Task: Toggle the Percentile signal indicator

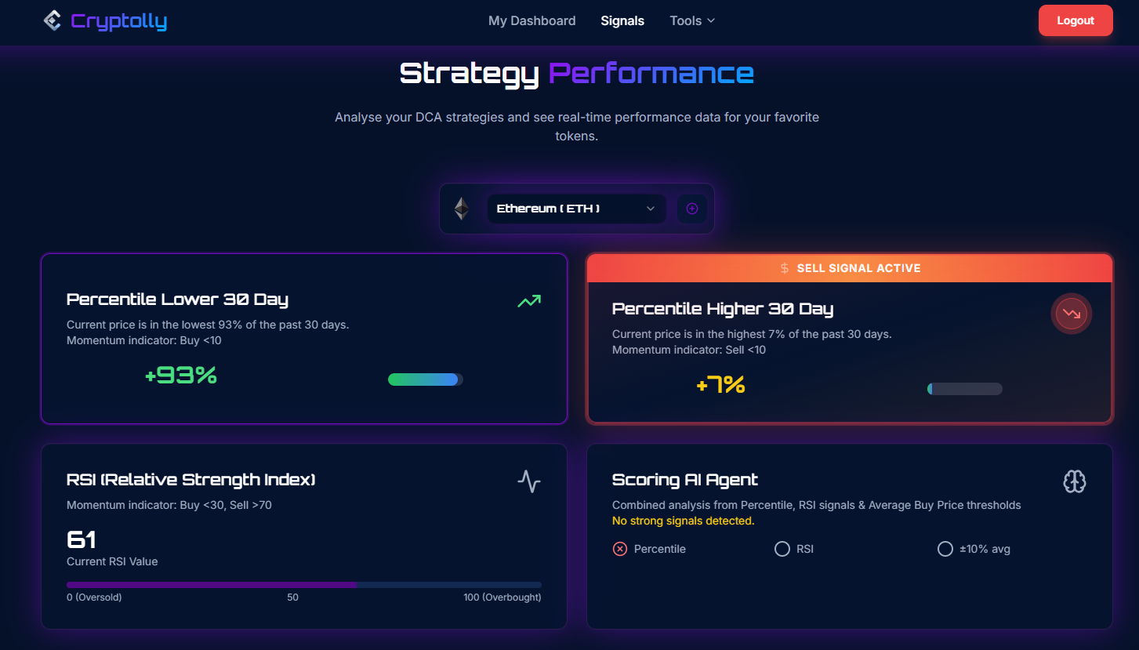Action: coord(620,549)
